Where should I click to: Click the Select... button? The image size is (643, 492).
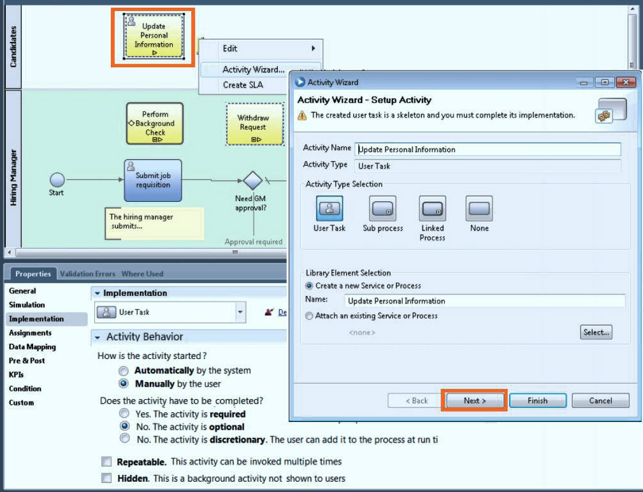pos(596,332)
